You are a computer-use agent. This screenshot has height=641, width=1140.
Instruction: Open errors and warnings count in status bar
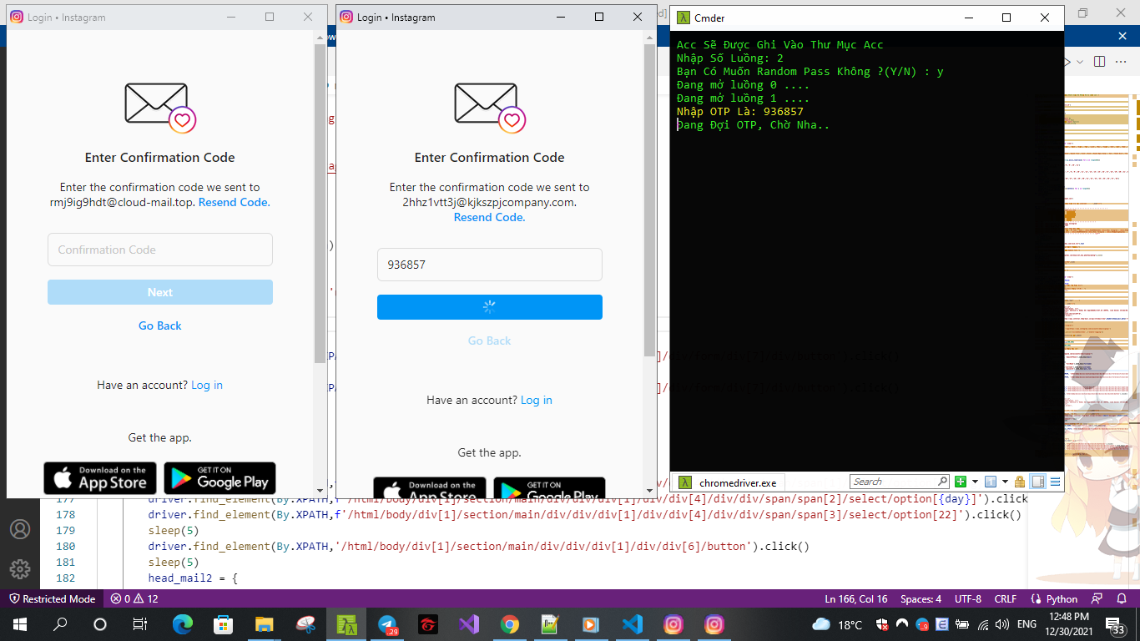coord(134,598)
